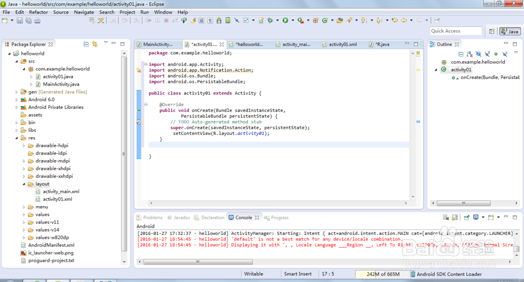Collapse the src folder in the Package Explorer

point(17,61)
